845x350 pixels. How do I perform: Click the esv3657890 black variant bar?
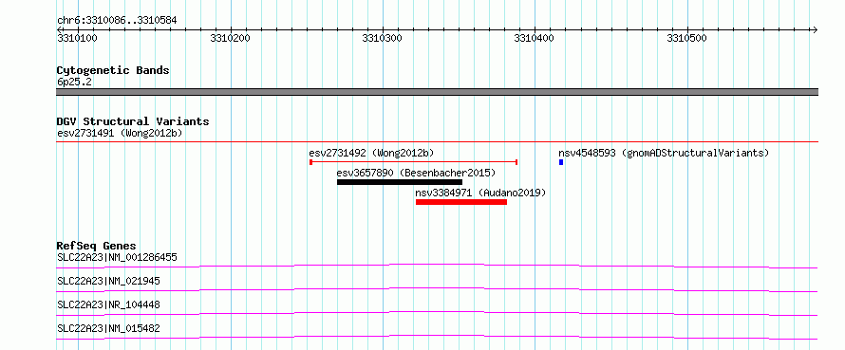[x=400, y=182]
